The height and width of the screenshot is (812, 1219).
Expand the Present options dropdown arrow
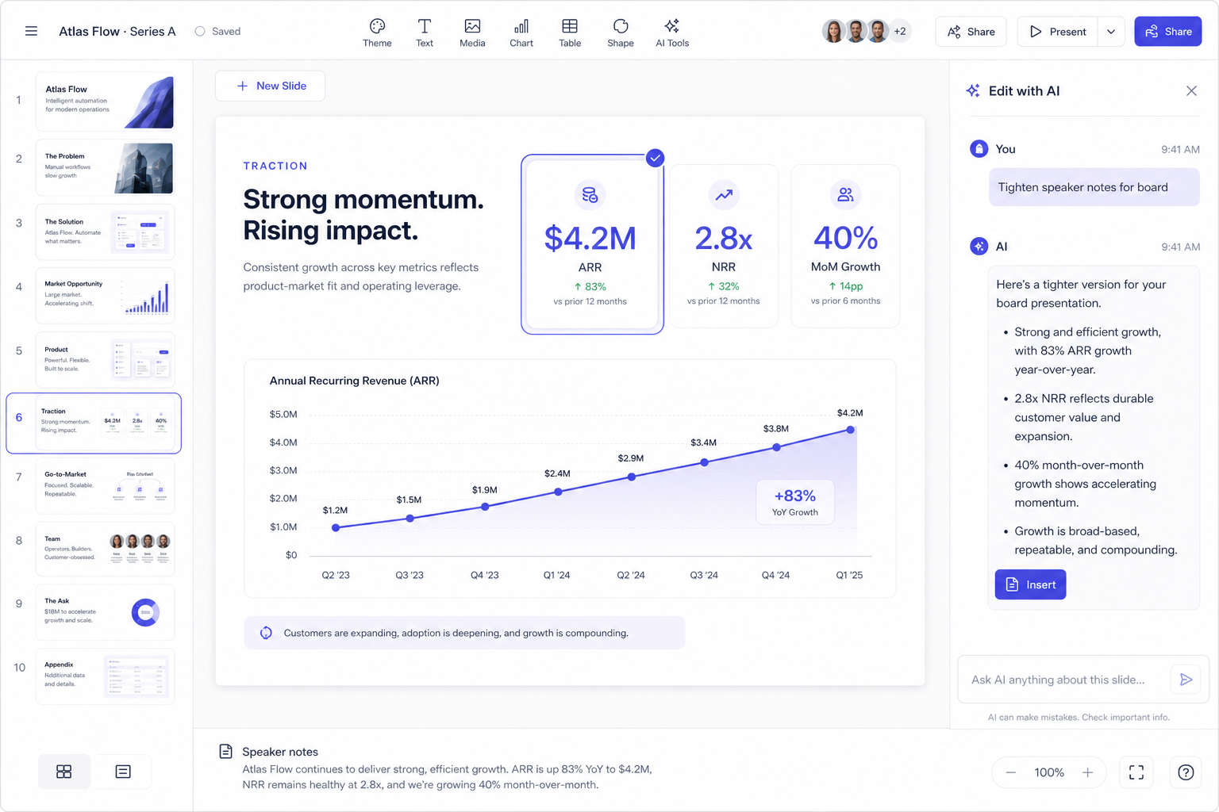1111,32
